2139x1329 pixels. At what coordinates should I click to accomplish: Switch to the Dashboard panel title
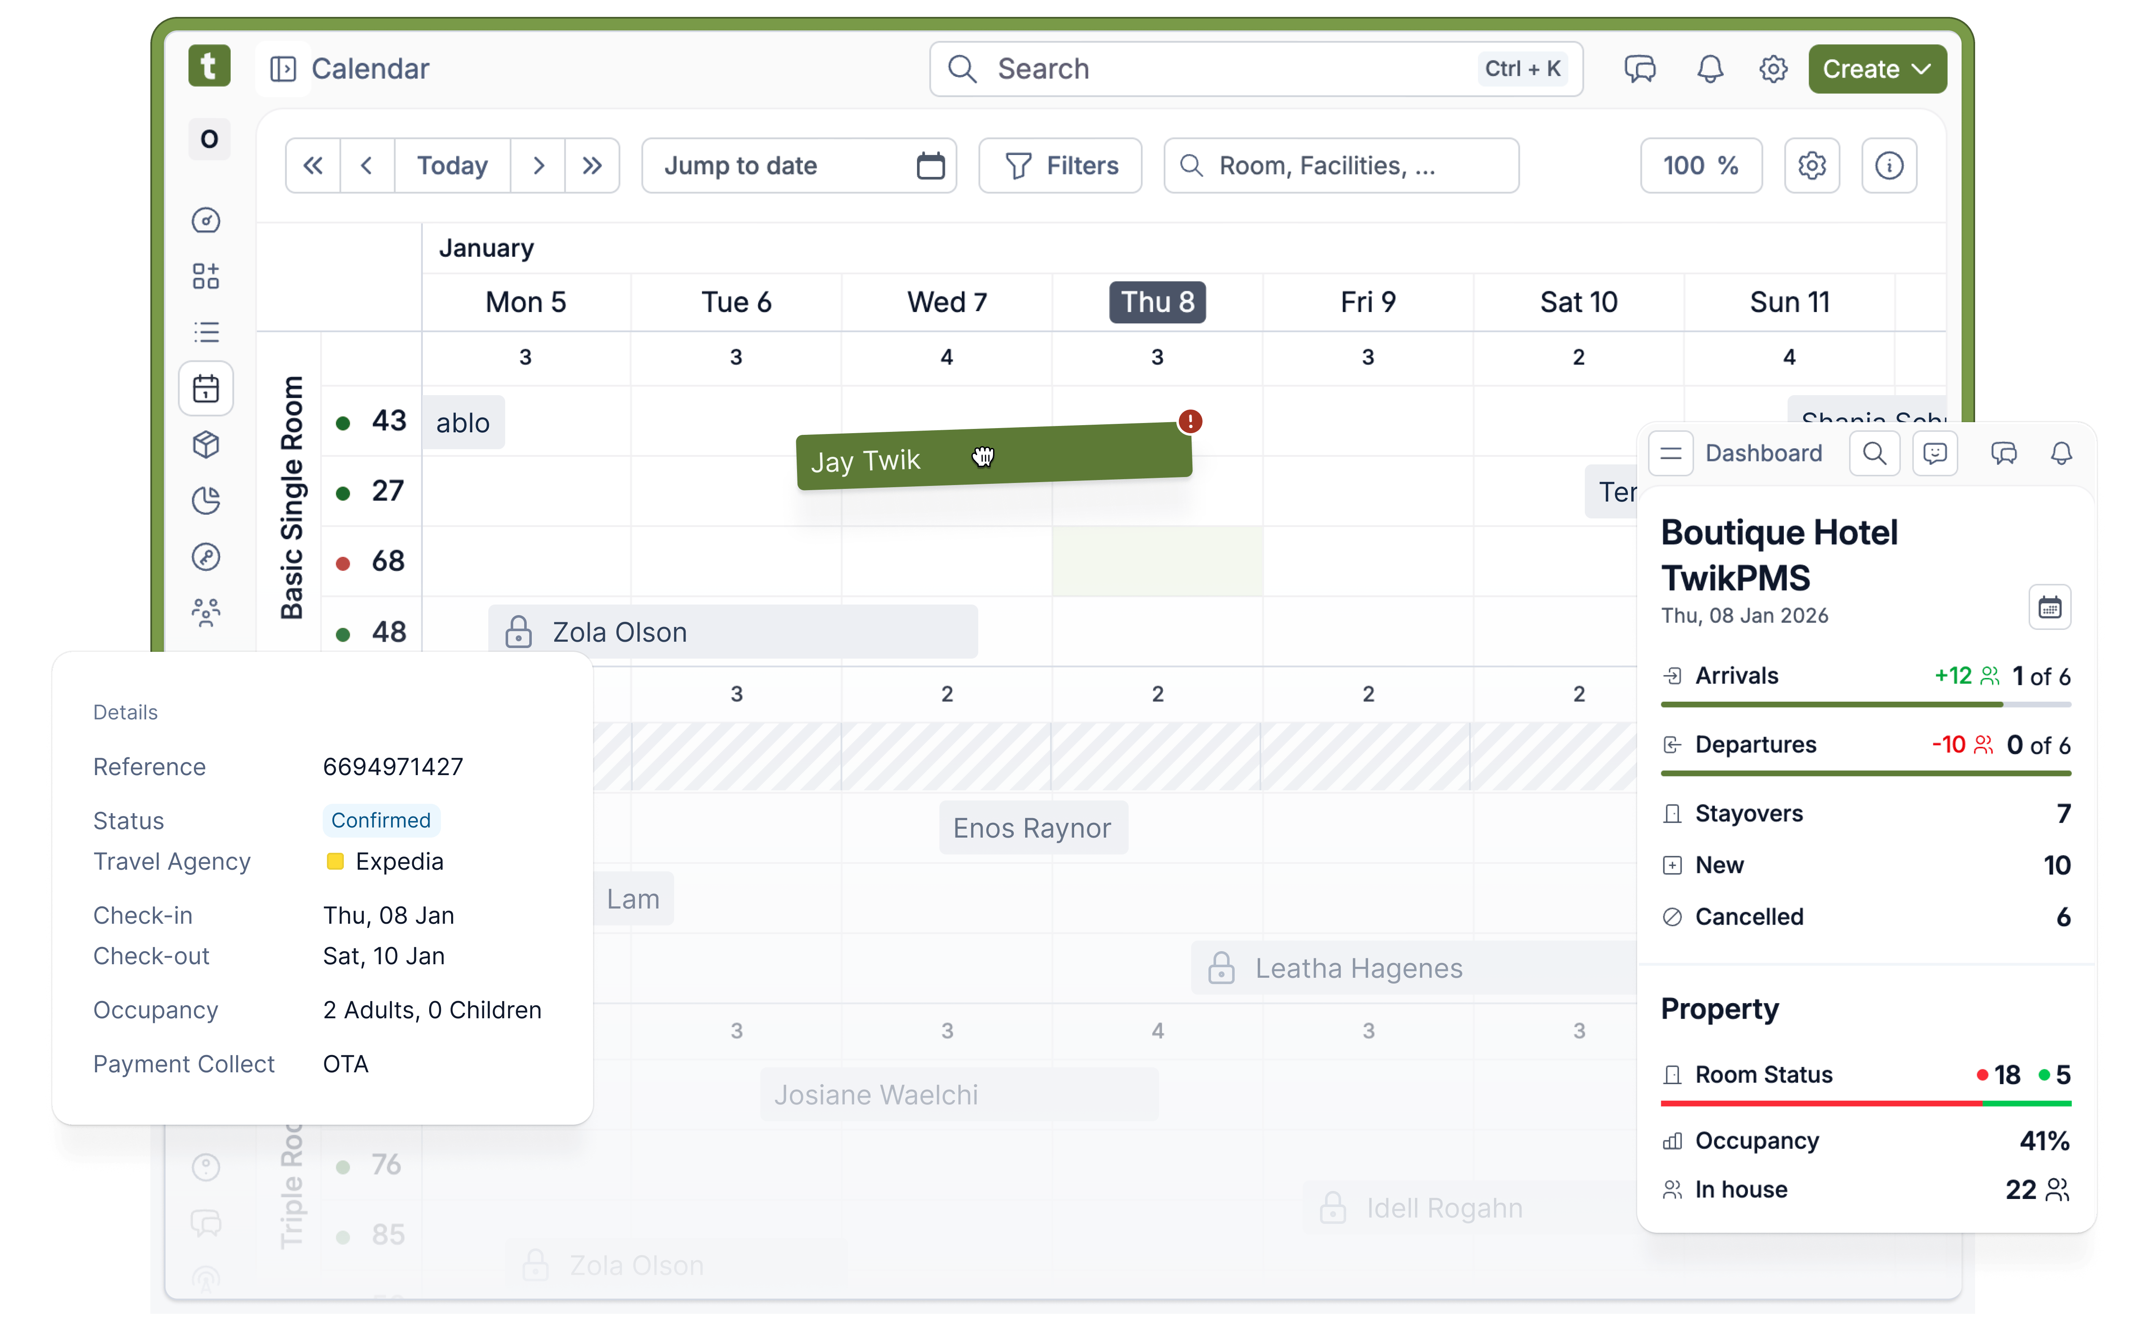1763,453
